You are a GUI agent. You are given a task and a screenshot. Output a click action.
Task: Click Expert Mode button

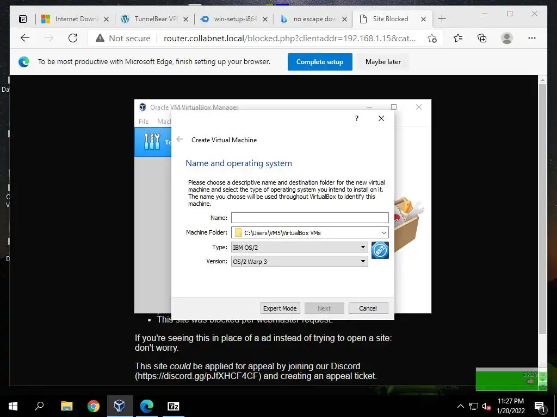tap(280, 308)
